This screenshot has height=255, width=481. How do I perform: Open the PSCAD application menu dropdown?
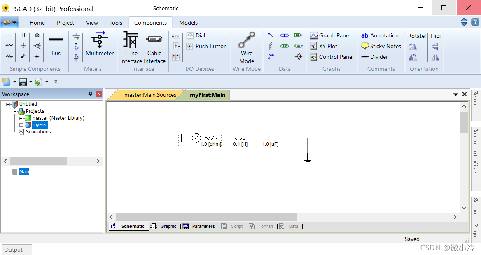pos(9,22)
